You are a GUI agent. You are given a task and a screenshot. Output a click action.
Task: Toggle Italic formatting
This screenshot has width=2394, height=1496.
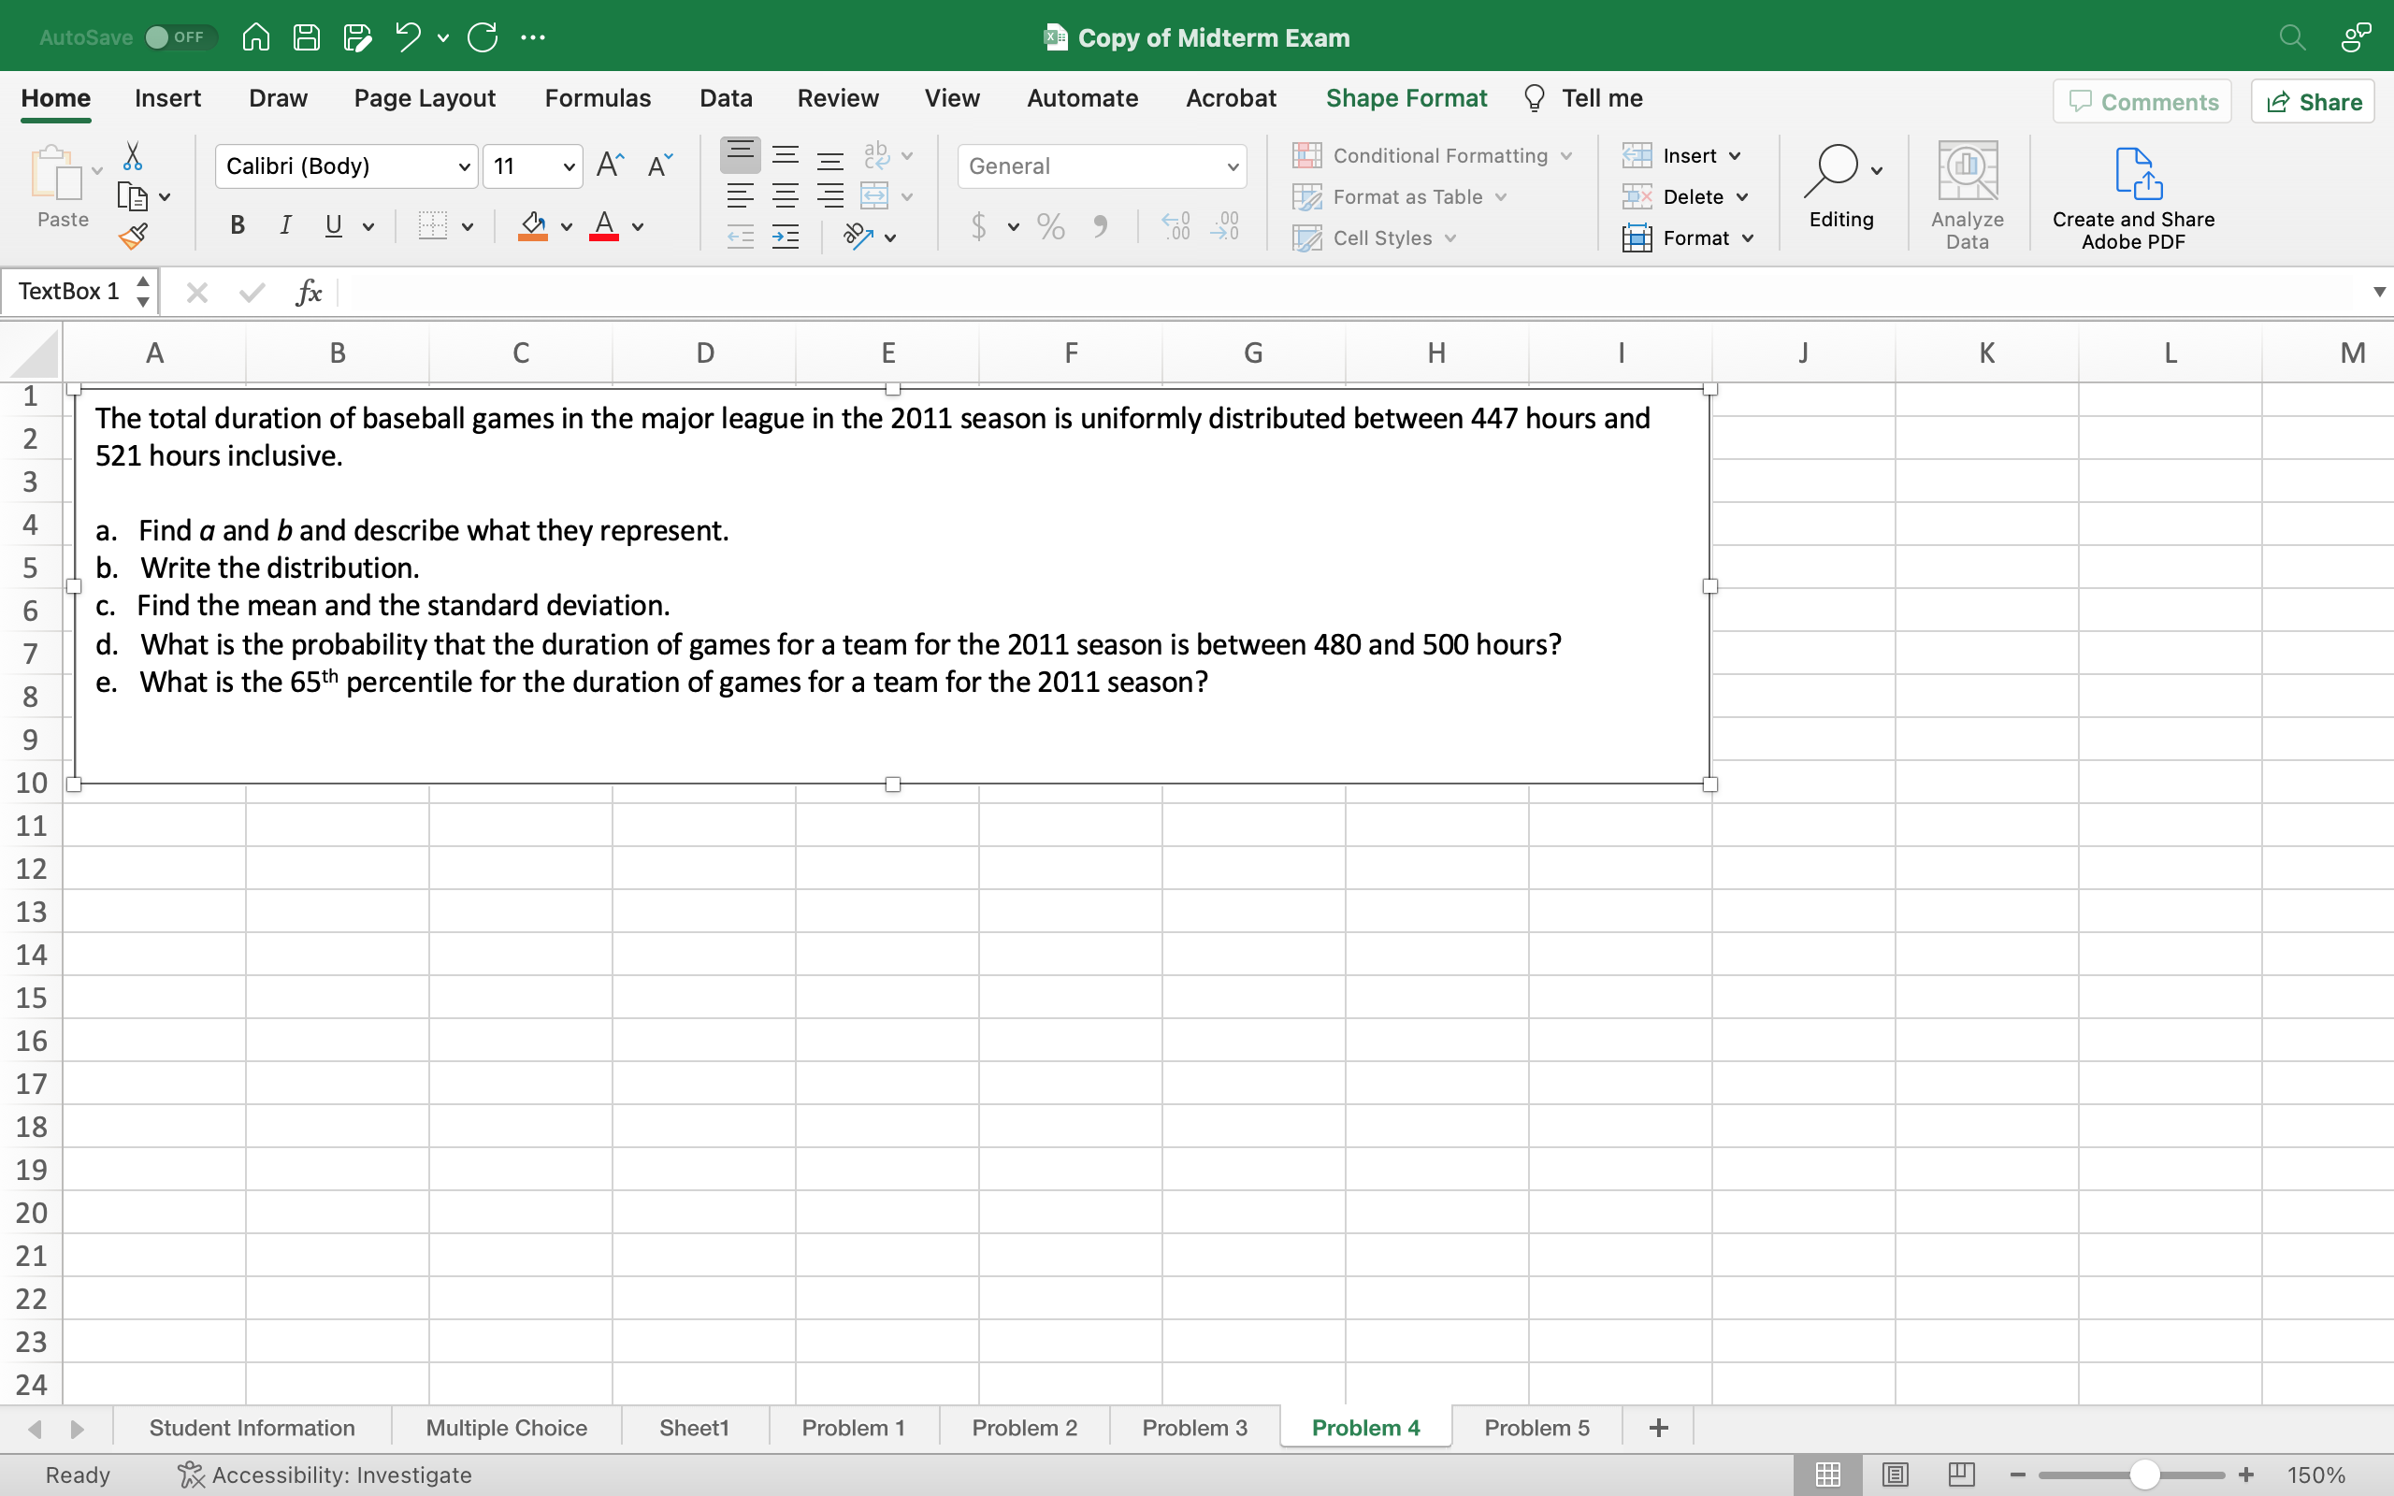[x=285, y=225]
